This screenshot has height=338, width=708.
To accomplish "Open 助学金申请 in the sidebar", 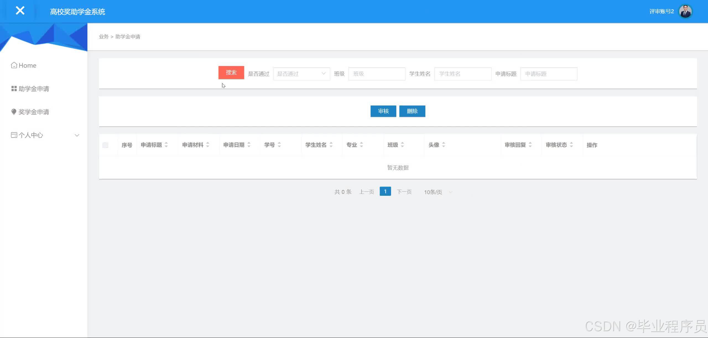I will [x=33, y=89].
